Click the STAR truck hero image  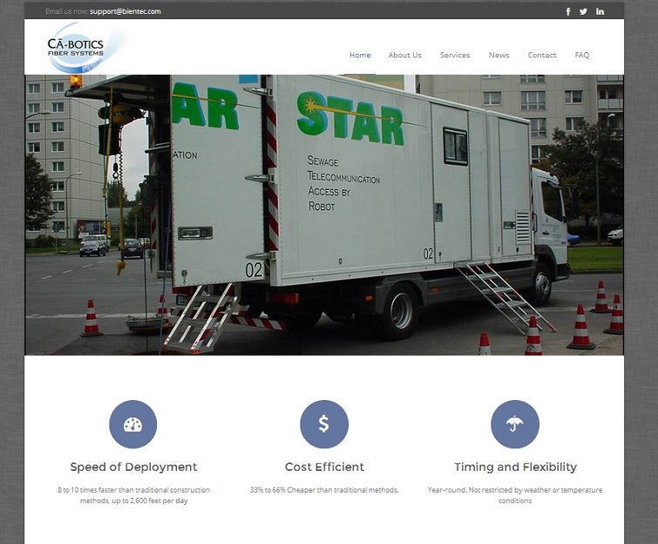tap(324, 215)
